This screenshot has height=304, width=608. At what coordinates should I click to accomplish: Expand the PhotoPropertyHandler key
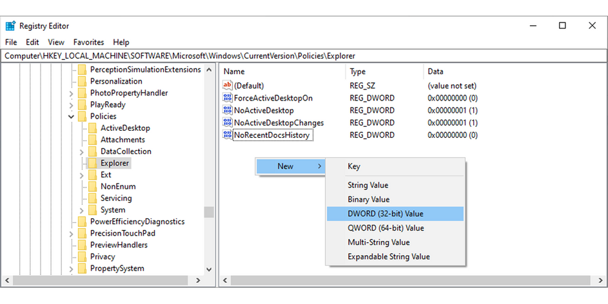tap(72, 93)
